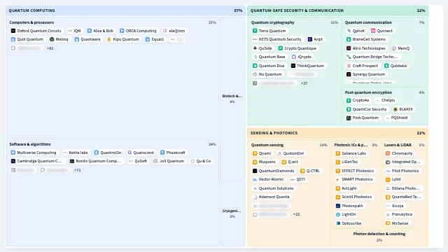Click the ORCA Computing logo icon
The width and height of the screenshot is (448, 252).
122,31
